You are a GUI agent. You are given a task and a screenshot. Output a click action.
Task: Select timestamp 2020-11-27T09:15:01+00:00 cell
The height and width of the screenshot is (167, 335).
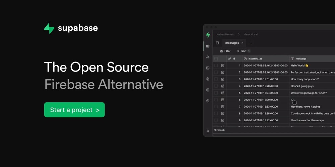266,79
